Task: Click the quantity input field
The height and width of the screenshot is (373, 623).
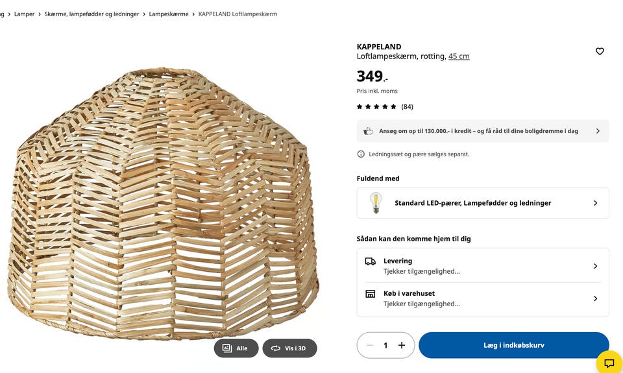Action: (x=385, y=345)
